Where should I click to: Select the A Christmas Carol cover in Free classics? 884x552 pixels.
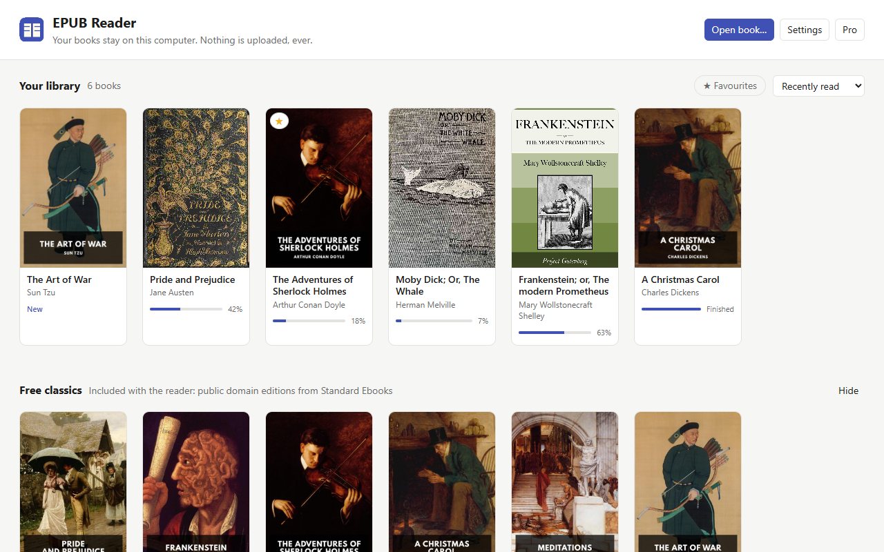[442, 482]
